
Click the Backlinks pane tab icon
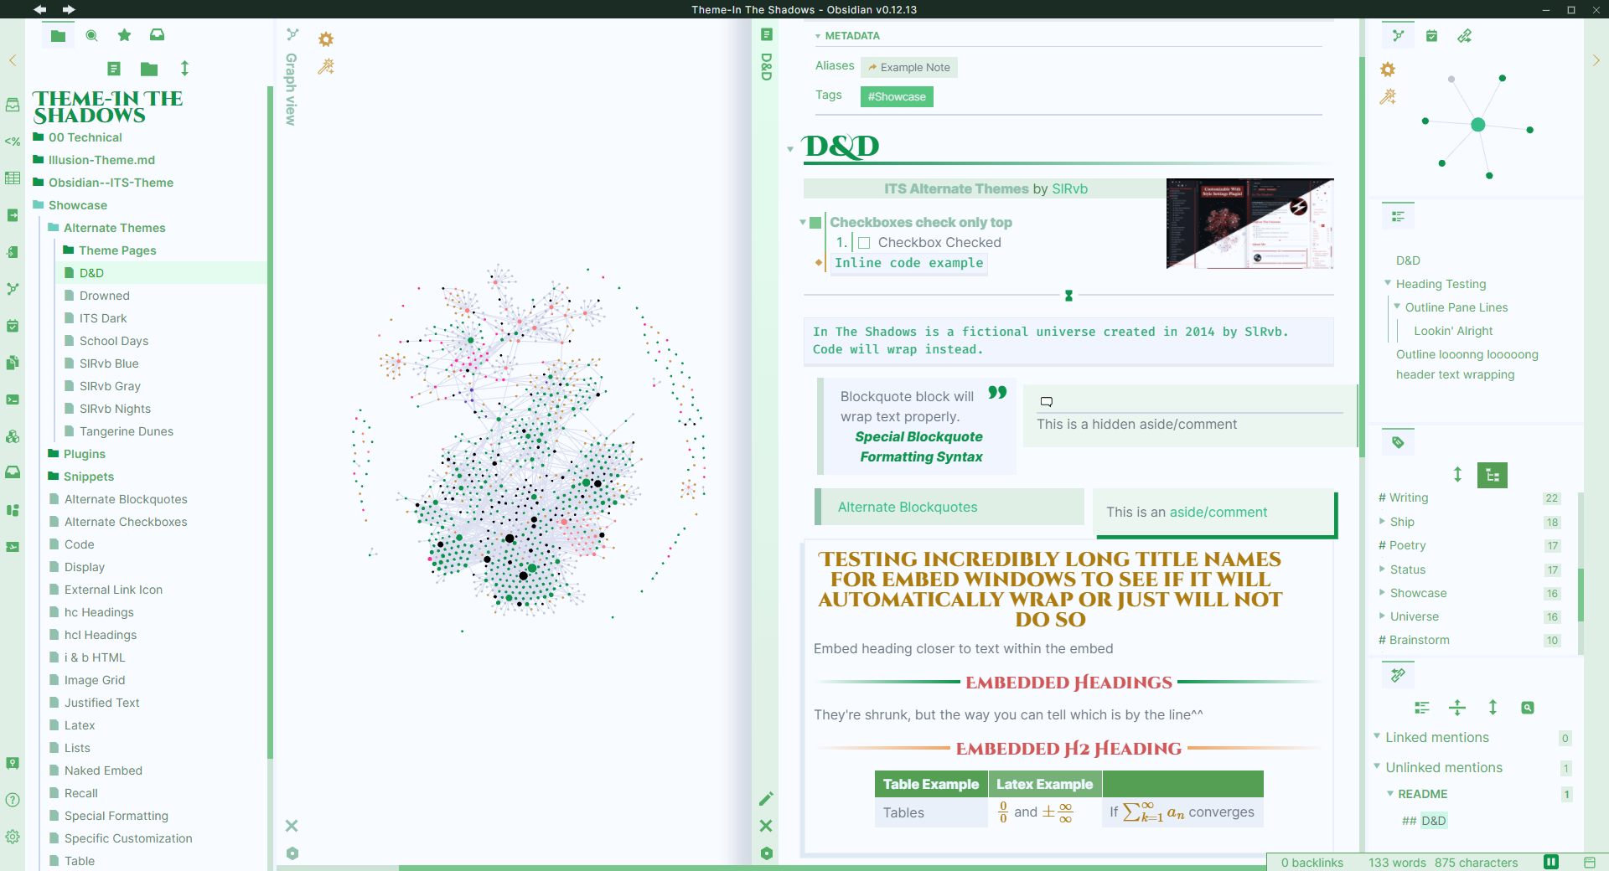[x=1398, y=675]
